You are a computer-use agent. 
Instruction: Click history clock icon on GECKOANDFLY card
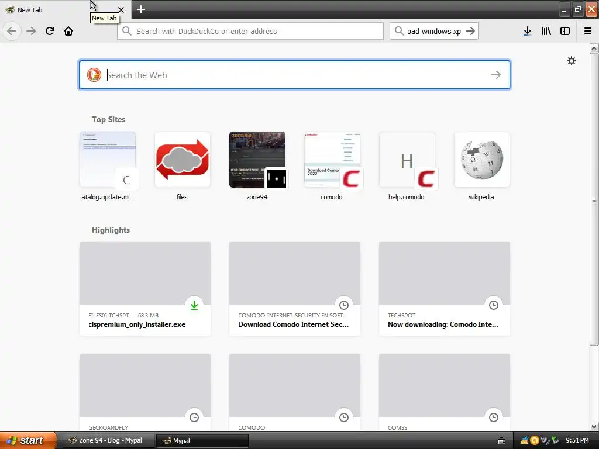coord(194,417)
